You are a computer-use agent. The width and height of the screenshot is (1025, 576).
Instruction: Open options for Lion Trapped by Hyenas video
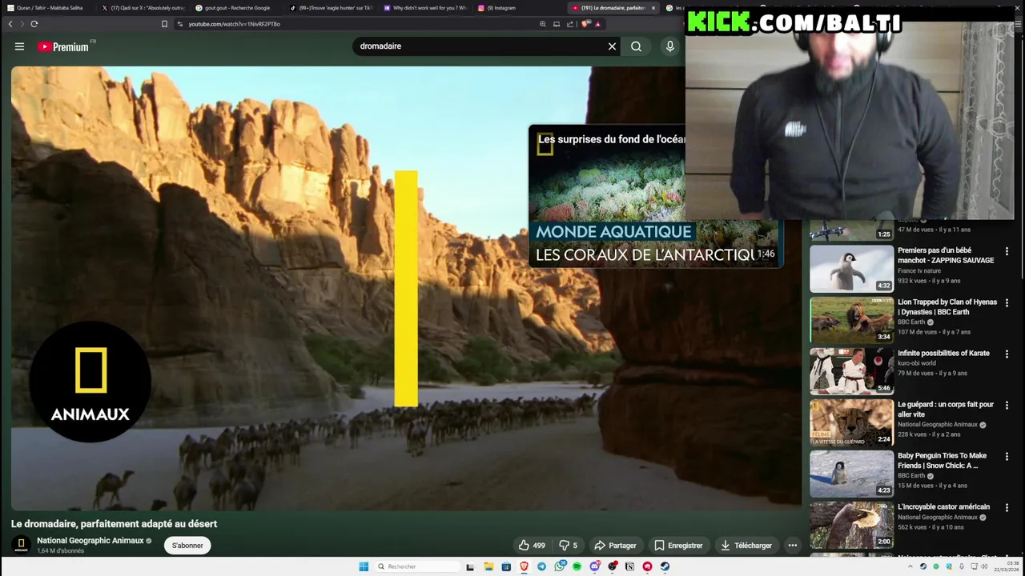(1007, 303)
